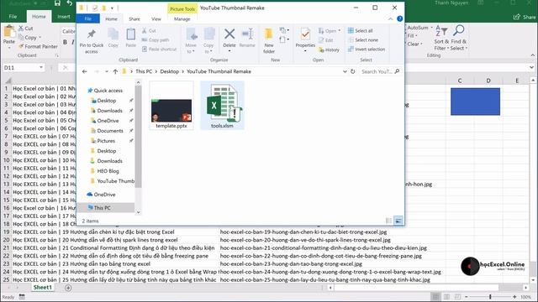Click Edit in Explorer ribbon

click(x=325, y=40)
